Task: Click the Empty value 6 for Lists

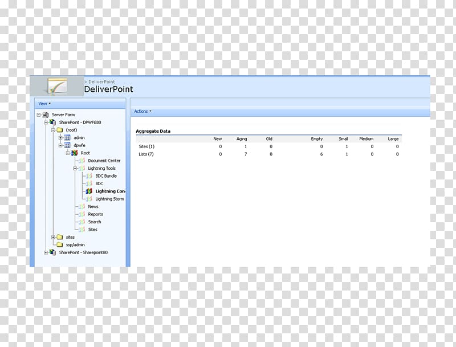Action: (x=321, y=154)
